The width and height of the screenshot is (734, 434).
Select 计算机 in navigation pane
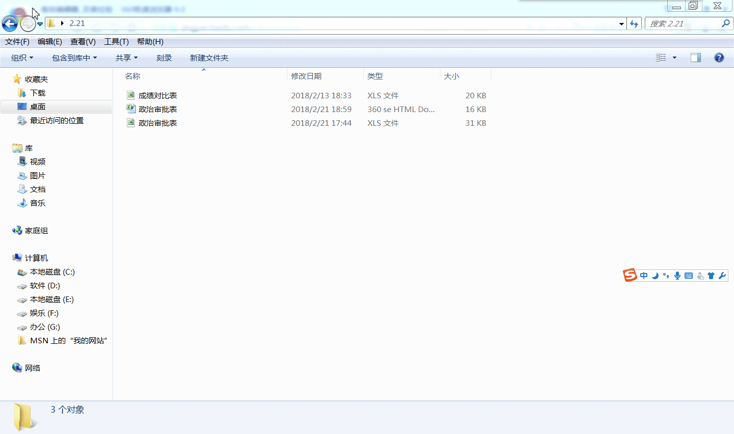tap(36, 258)
